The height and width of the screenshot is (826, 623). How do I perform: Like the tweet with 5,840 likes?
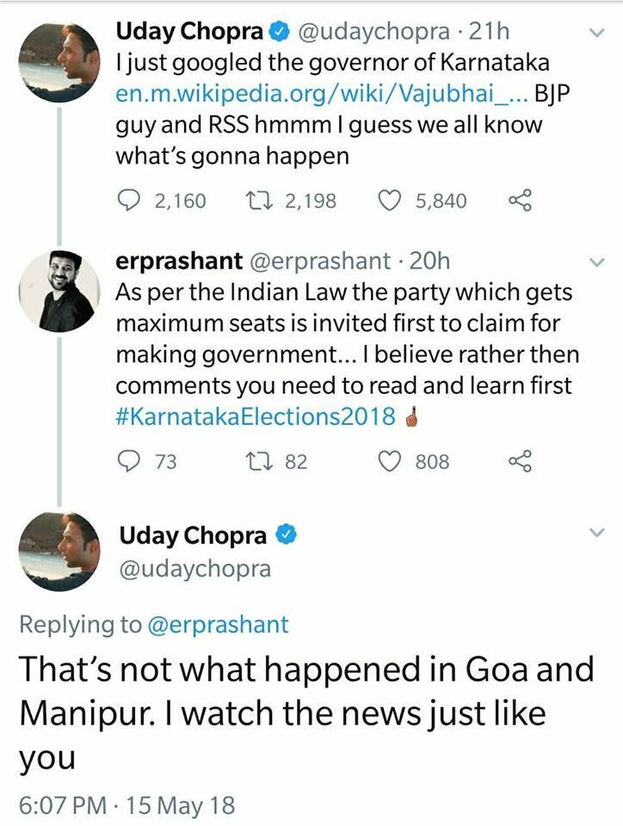391,201
